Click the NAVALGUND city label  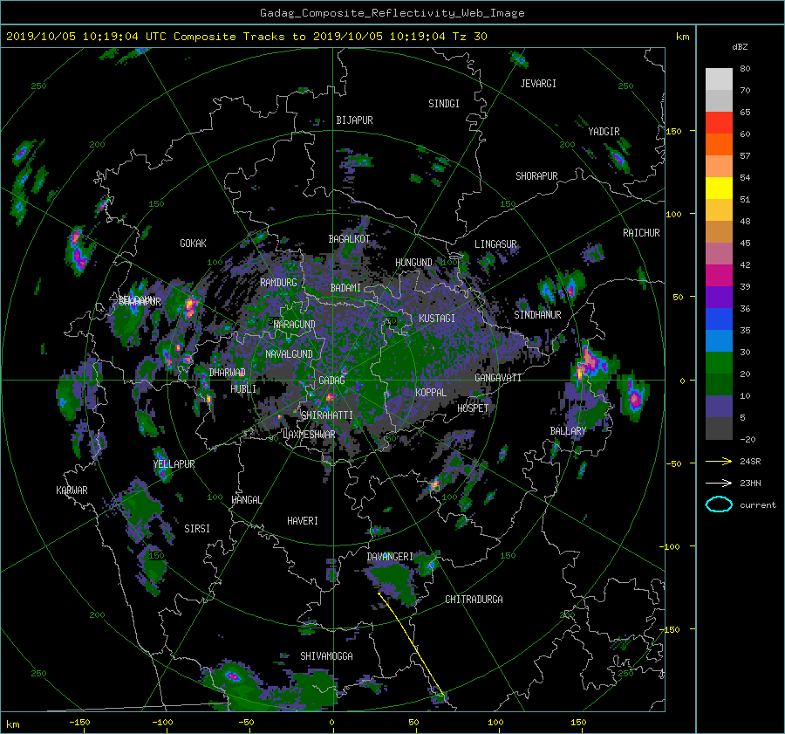[x=289, y=354]
